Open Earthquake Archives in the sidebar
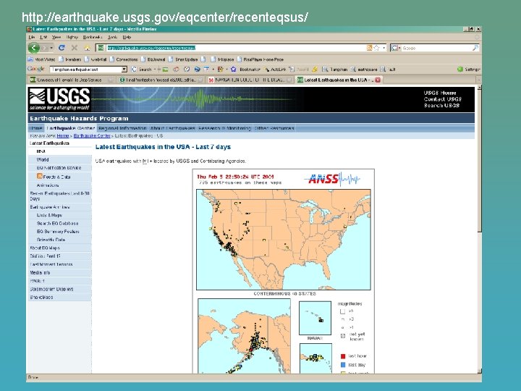521x391 pixels. [60, 207]
